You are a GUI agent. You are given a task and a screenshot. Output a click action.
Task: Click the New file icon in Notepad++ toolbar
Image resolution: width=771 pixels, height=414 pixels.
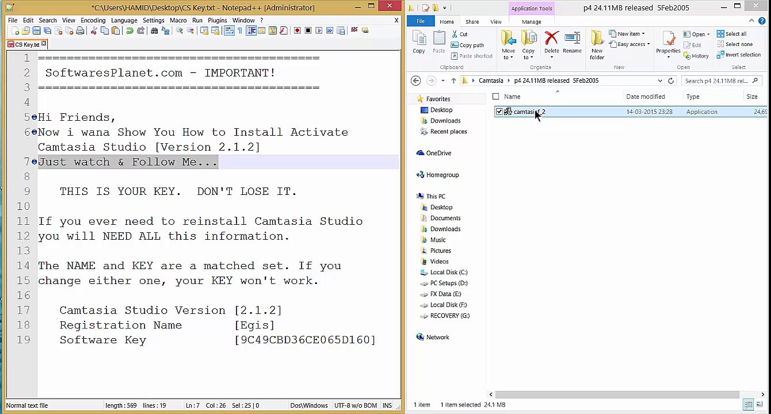click(16, 30)
